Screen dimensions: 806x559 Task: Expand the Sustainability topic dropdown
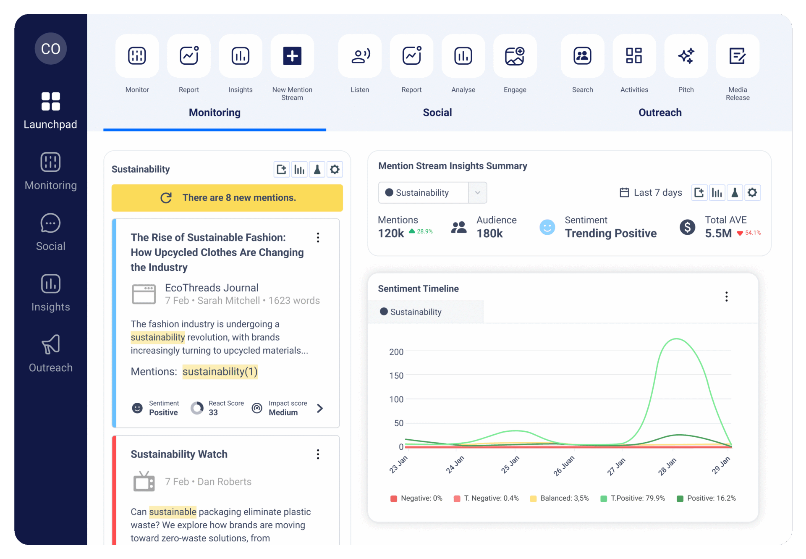pyautogui.click(x=477, y=192)
